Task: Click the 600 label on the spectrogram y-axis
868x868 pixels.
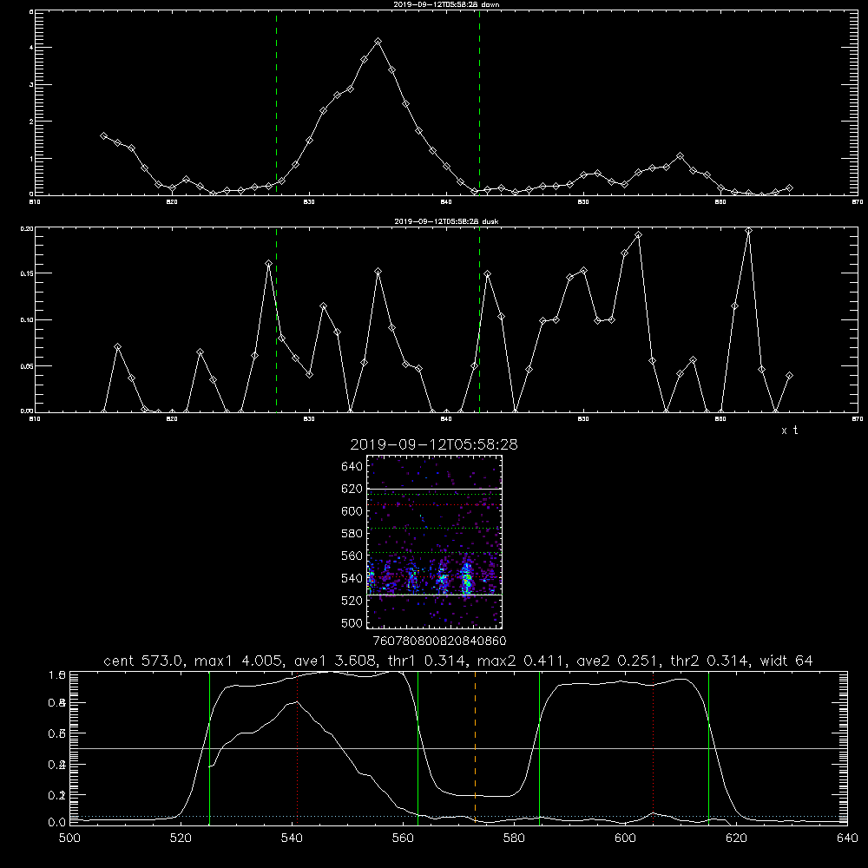Action: [352, 511]
